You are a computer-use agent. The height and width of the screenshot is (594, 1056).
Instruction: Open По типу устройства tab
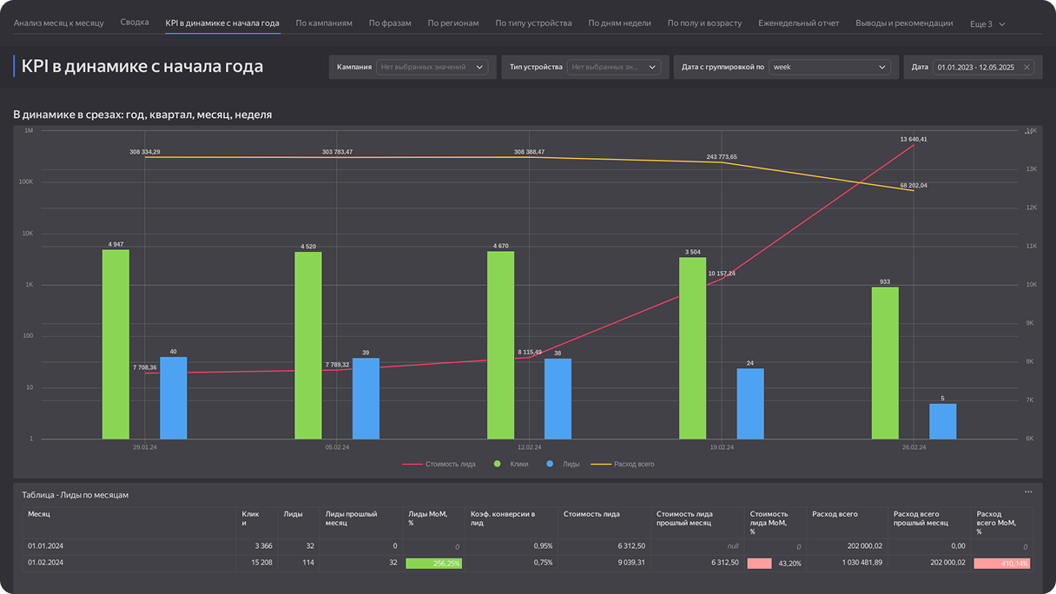(x=533, y=23)
